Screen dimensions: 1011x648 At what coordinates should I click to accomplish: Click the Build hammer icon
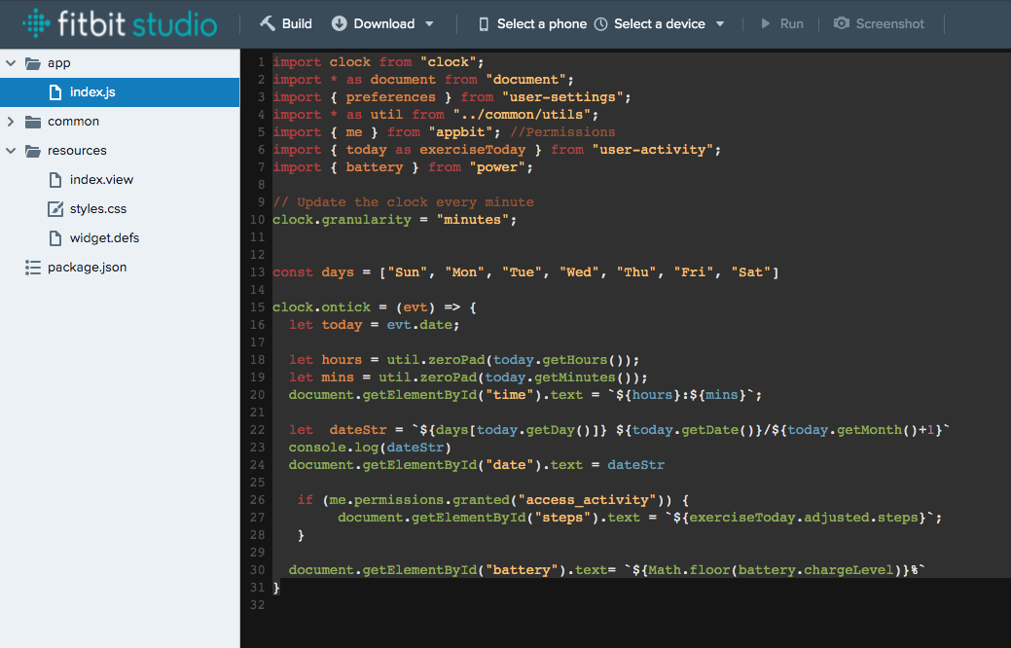(267, 24)
